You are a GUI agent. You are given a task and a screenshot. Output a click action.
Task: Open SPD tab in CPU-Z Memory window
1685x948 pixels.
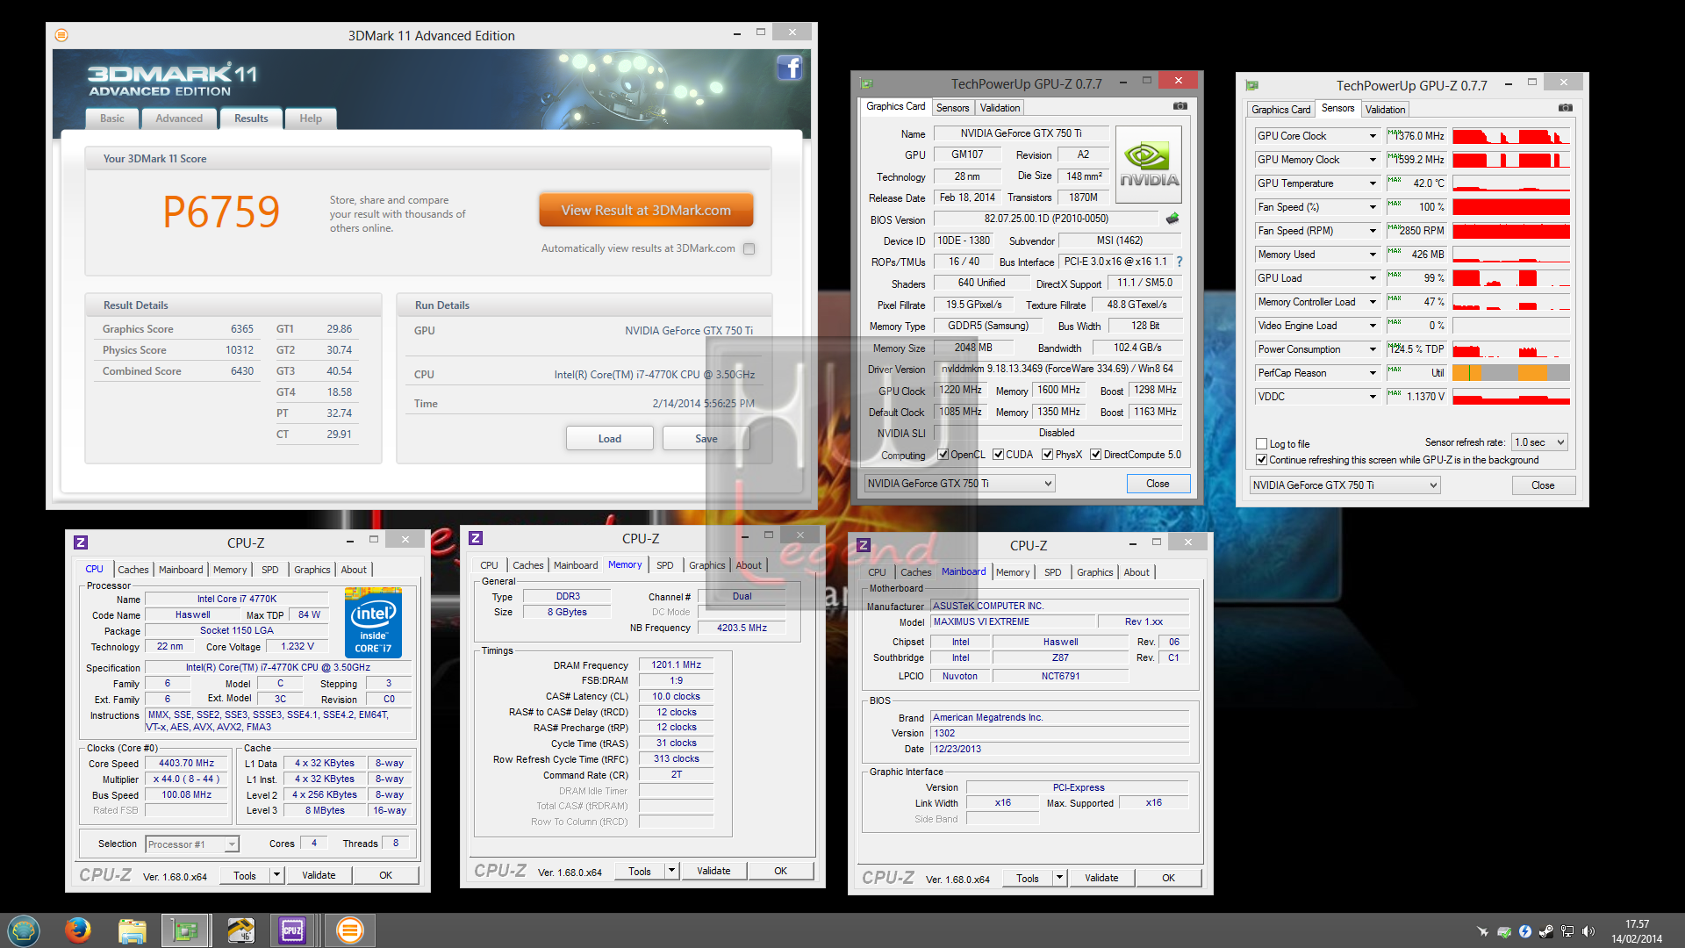[665, 565]
